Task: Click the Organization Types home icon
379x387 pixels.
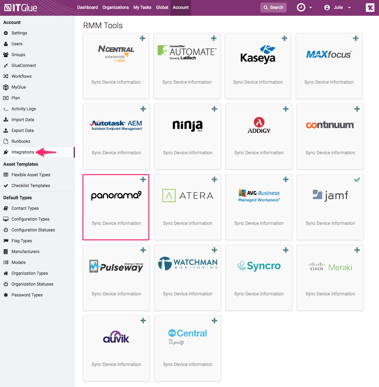Action: 6,273
